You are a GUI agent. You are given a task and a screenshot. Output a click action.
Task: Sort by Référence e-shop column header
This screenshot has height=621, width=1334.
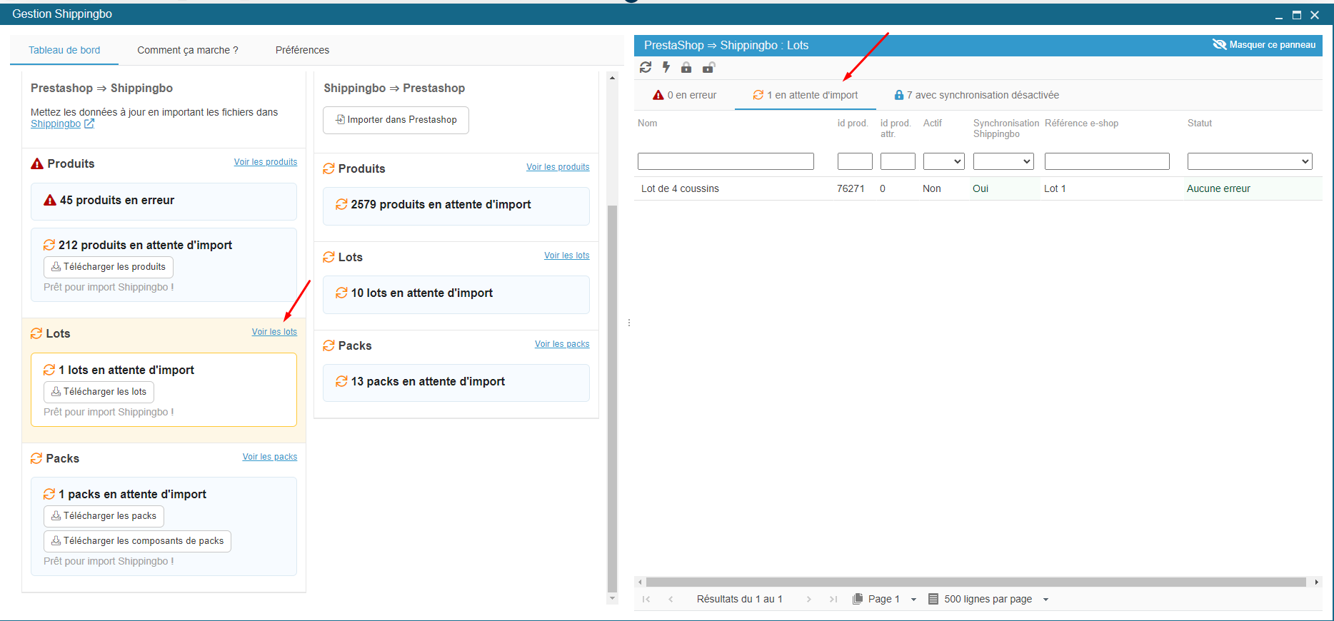pyautogui.click(x=1081, y=123)
